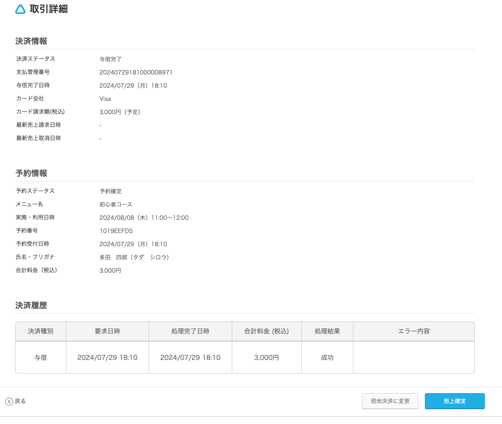
Task: Select the menu name 初心者コース
Action: (116, 205)
